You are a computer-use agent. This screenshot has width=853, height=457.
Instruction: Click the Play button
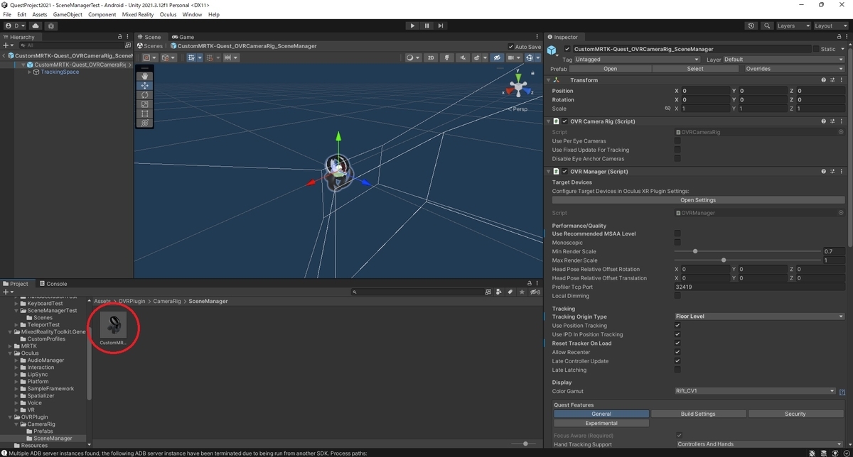(412, 26)
